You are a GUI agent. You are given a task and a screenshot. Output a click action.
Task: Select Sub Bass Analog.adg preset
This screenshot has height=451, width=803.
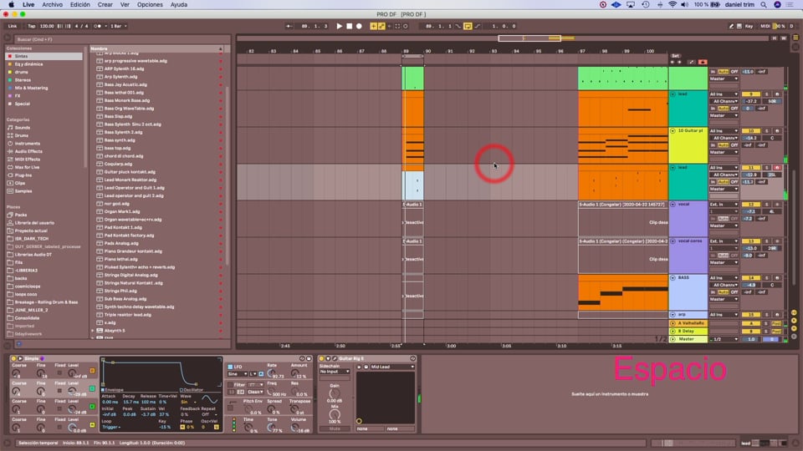[125, 299]
